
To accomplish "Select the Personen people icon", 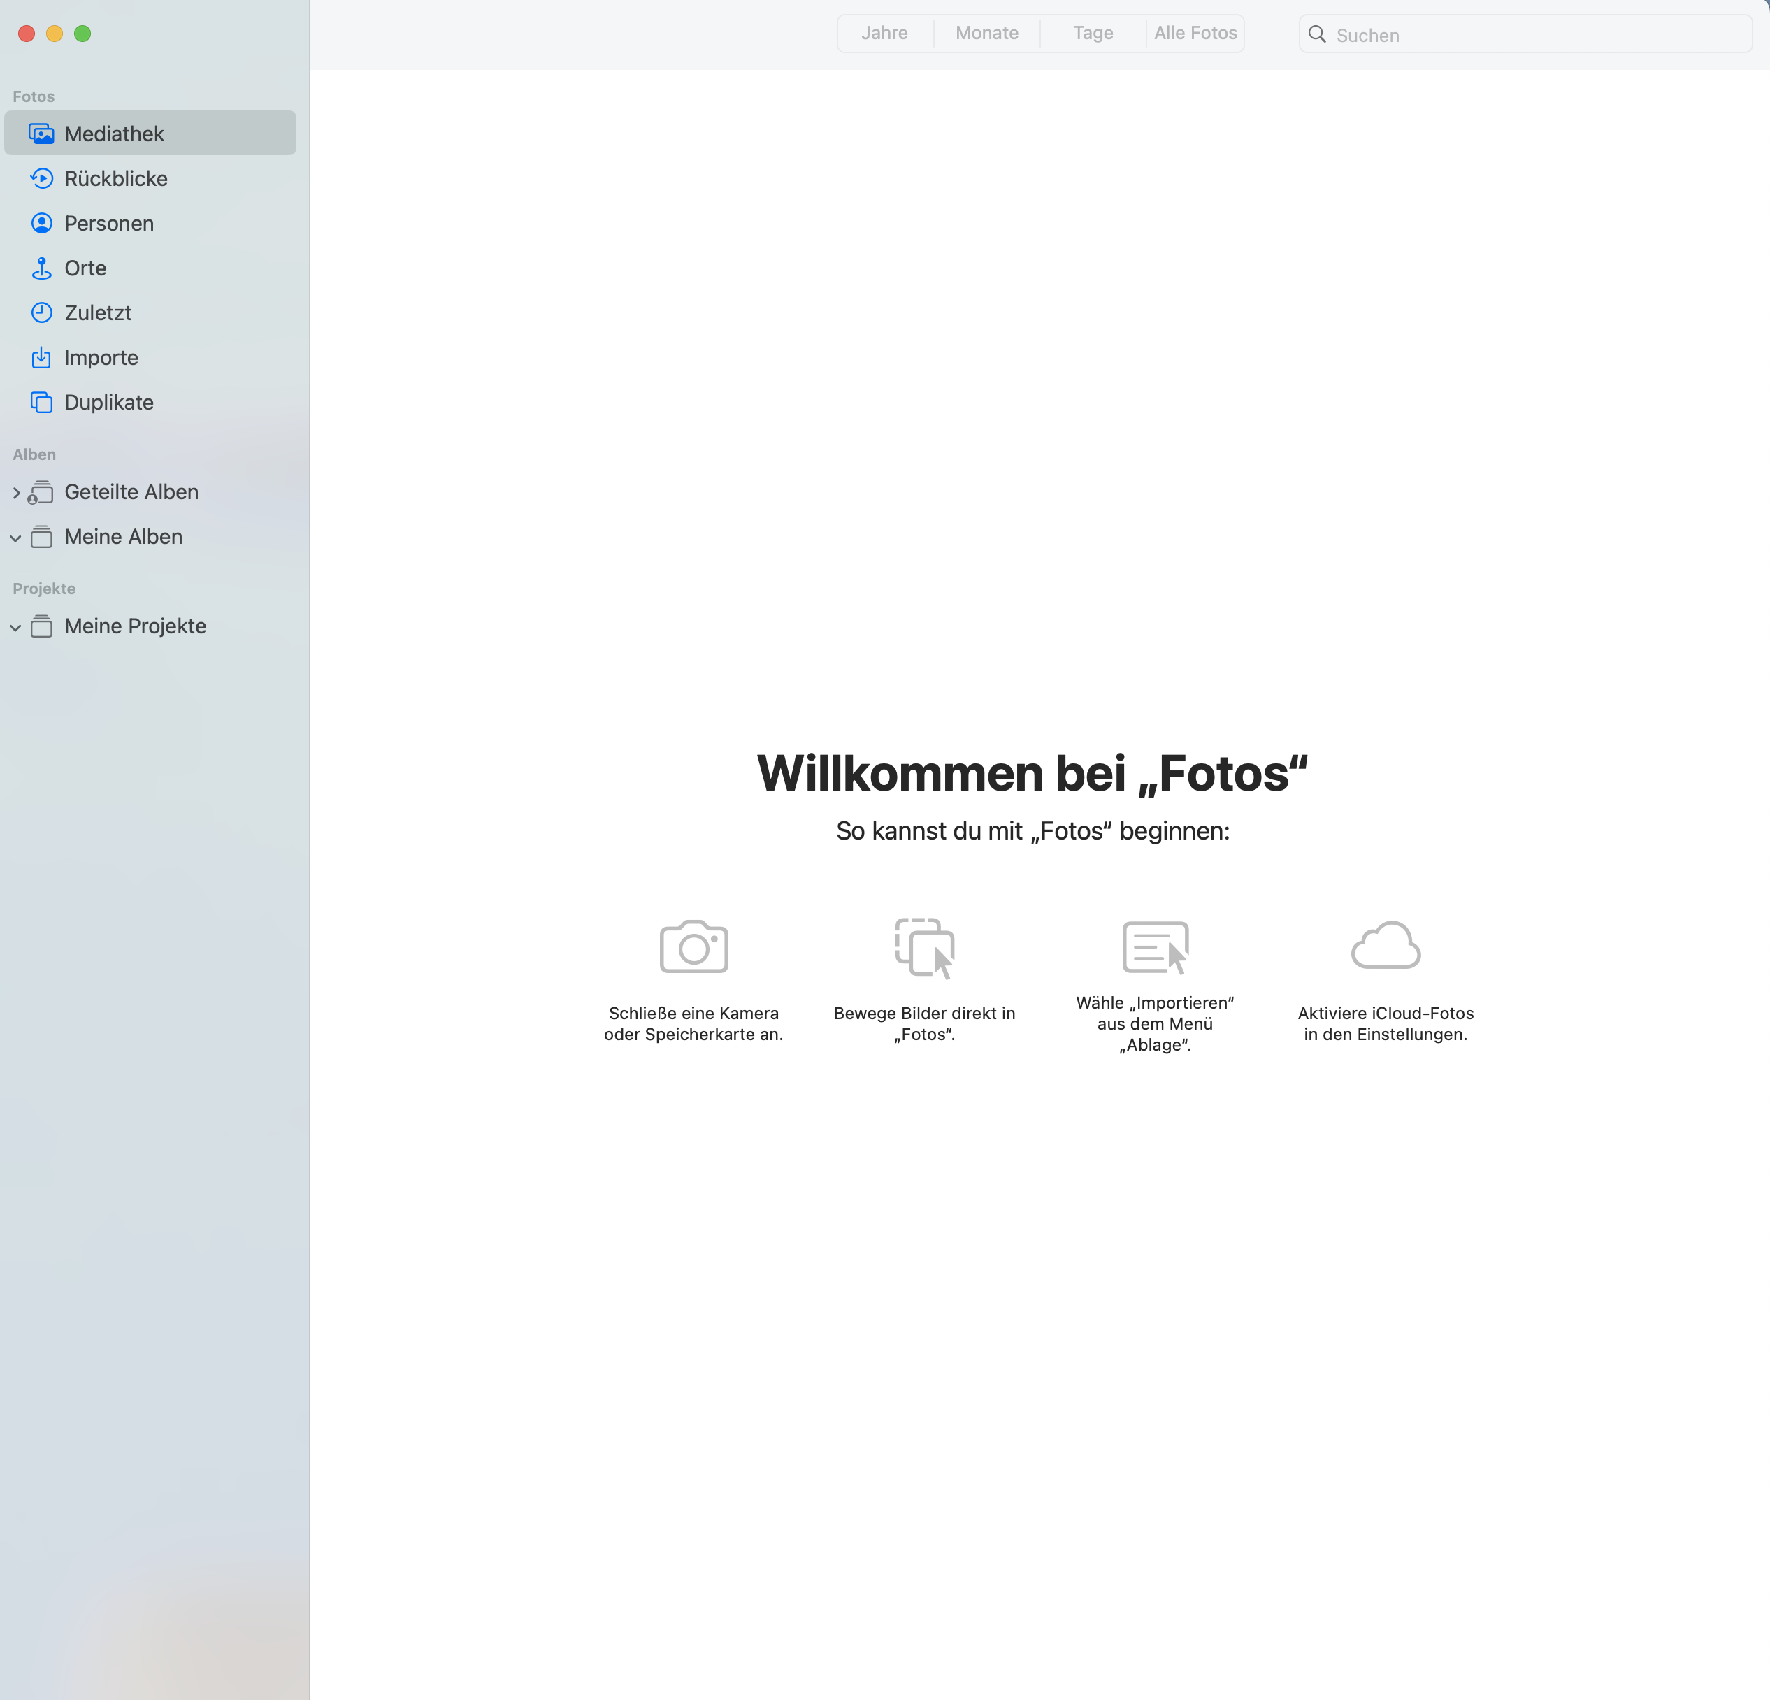I will (x=41, y=223).
